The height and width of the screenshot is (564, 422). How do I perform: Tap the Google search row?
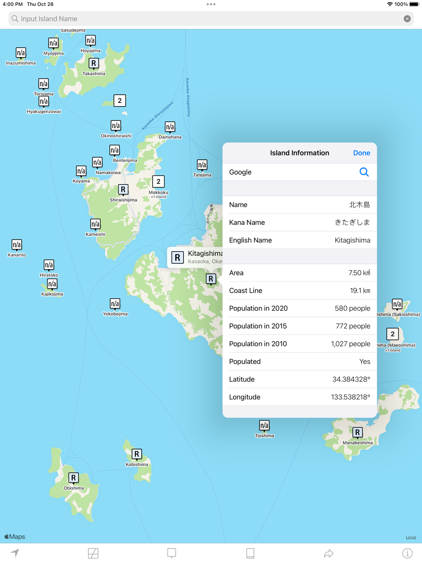click(x=300, y=172)
